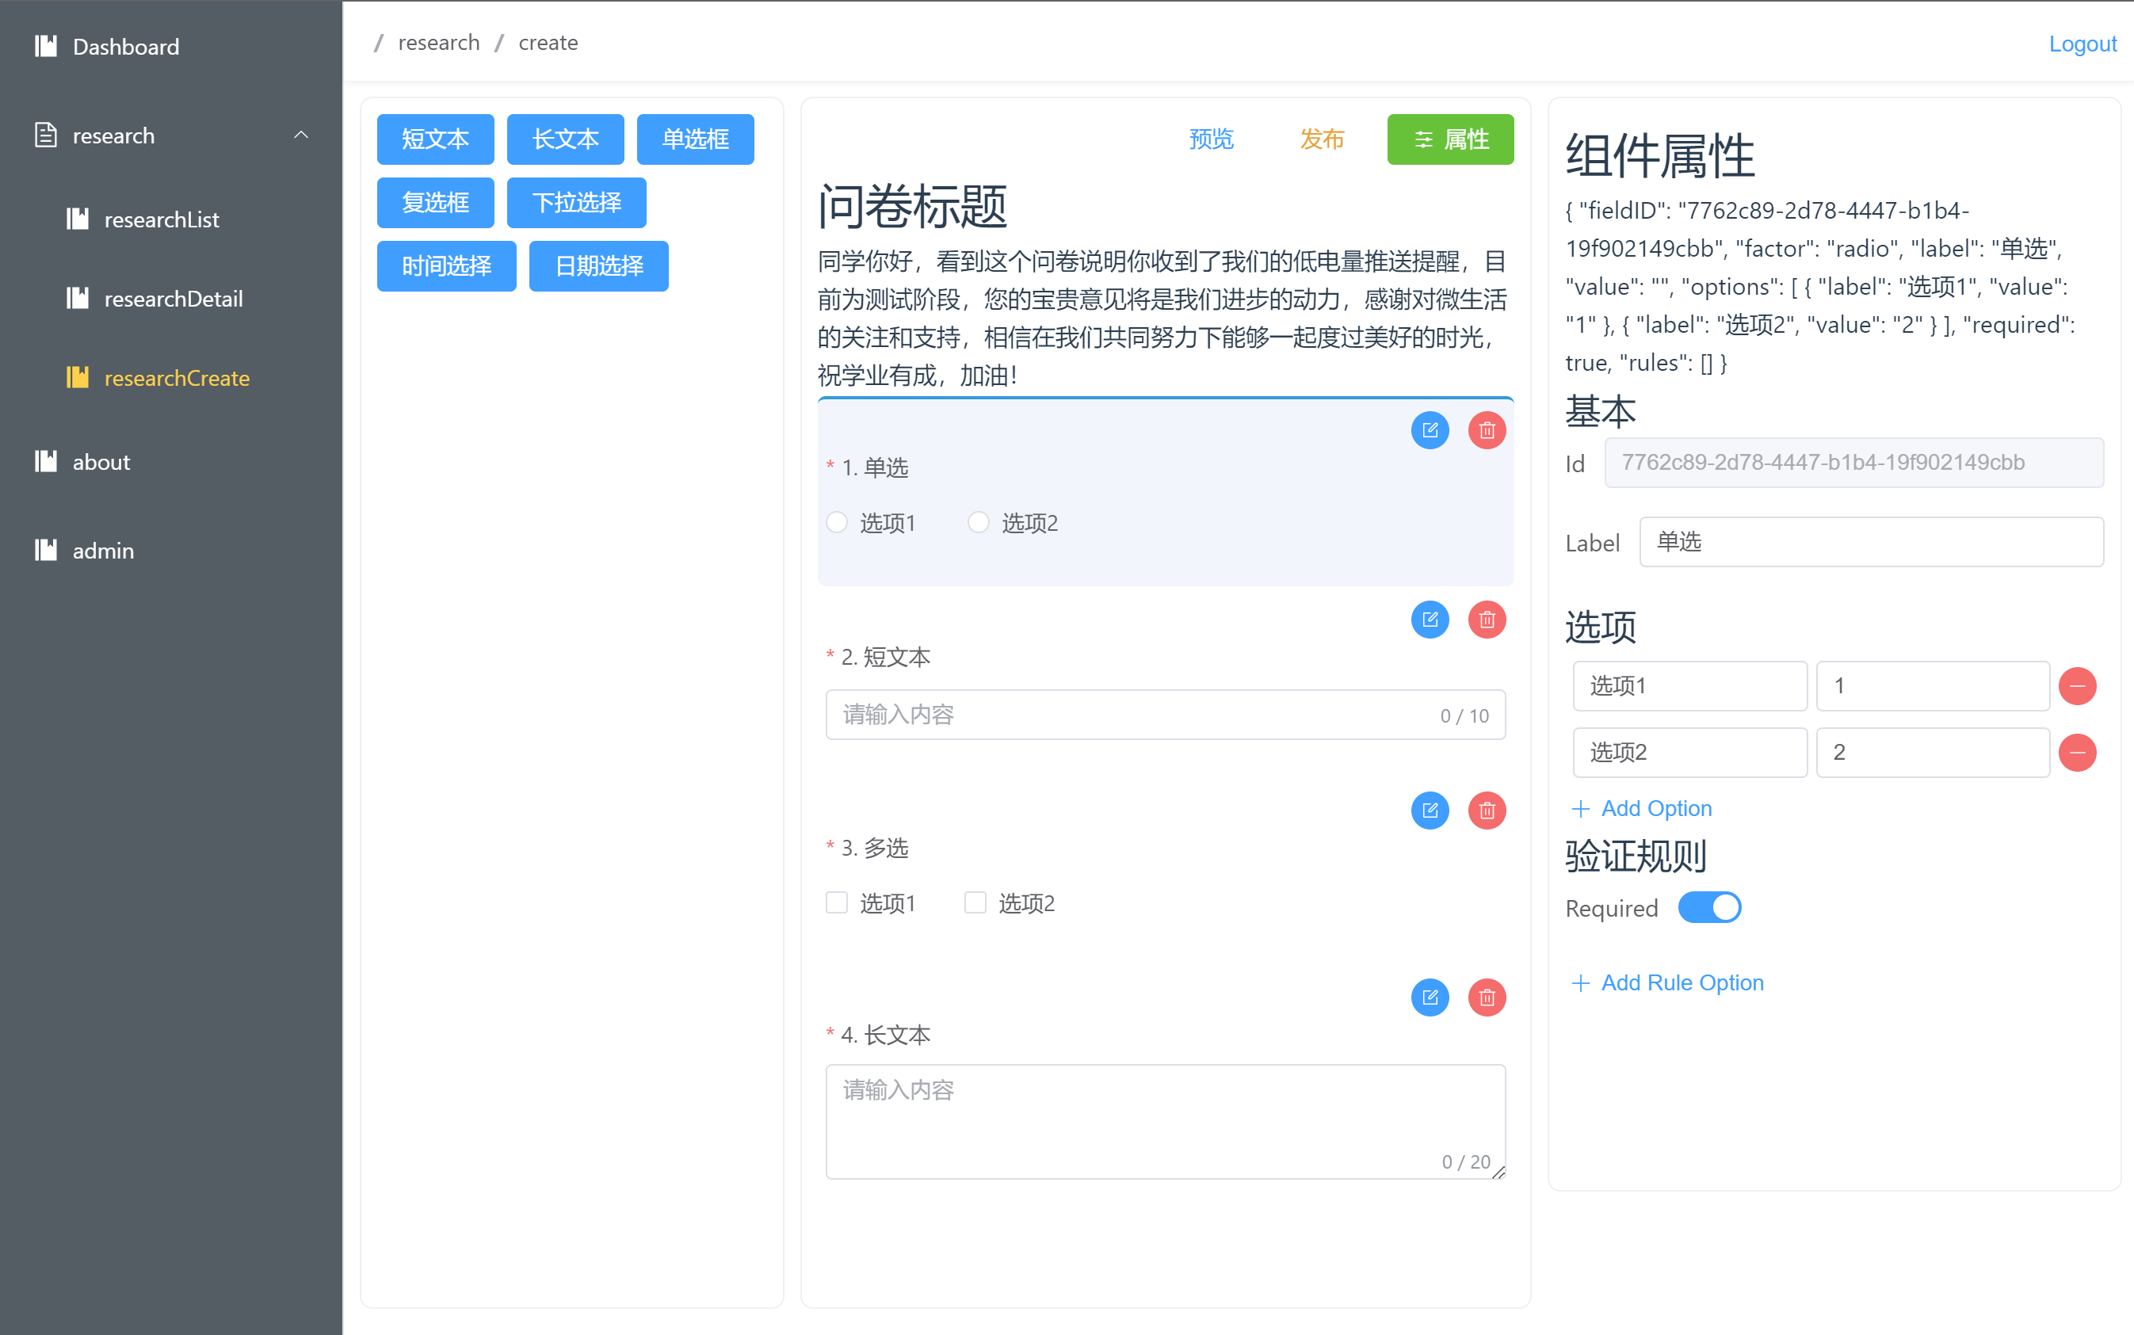Click the 预览 preview link

[x=1211, y=139]
